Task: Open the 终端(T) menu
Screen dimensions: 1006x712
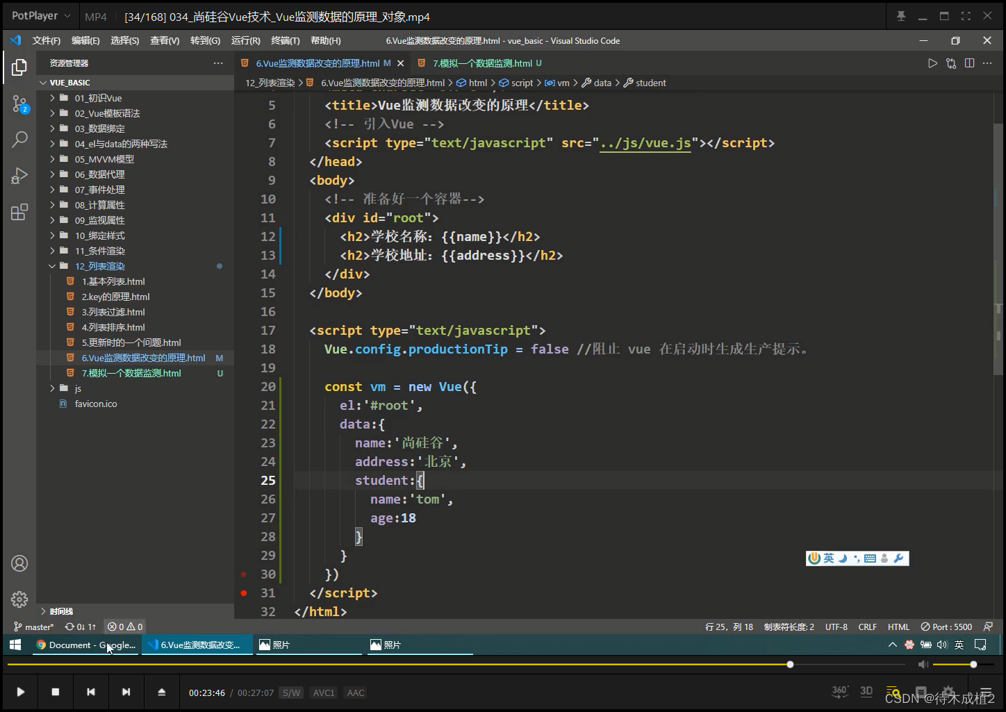Action: tap(285, 41)
